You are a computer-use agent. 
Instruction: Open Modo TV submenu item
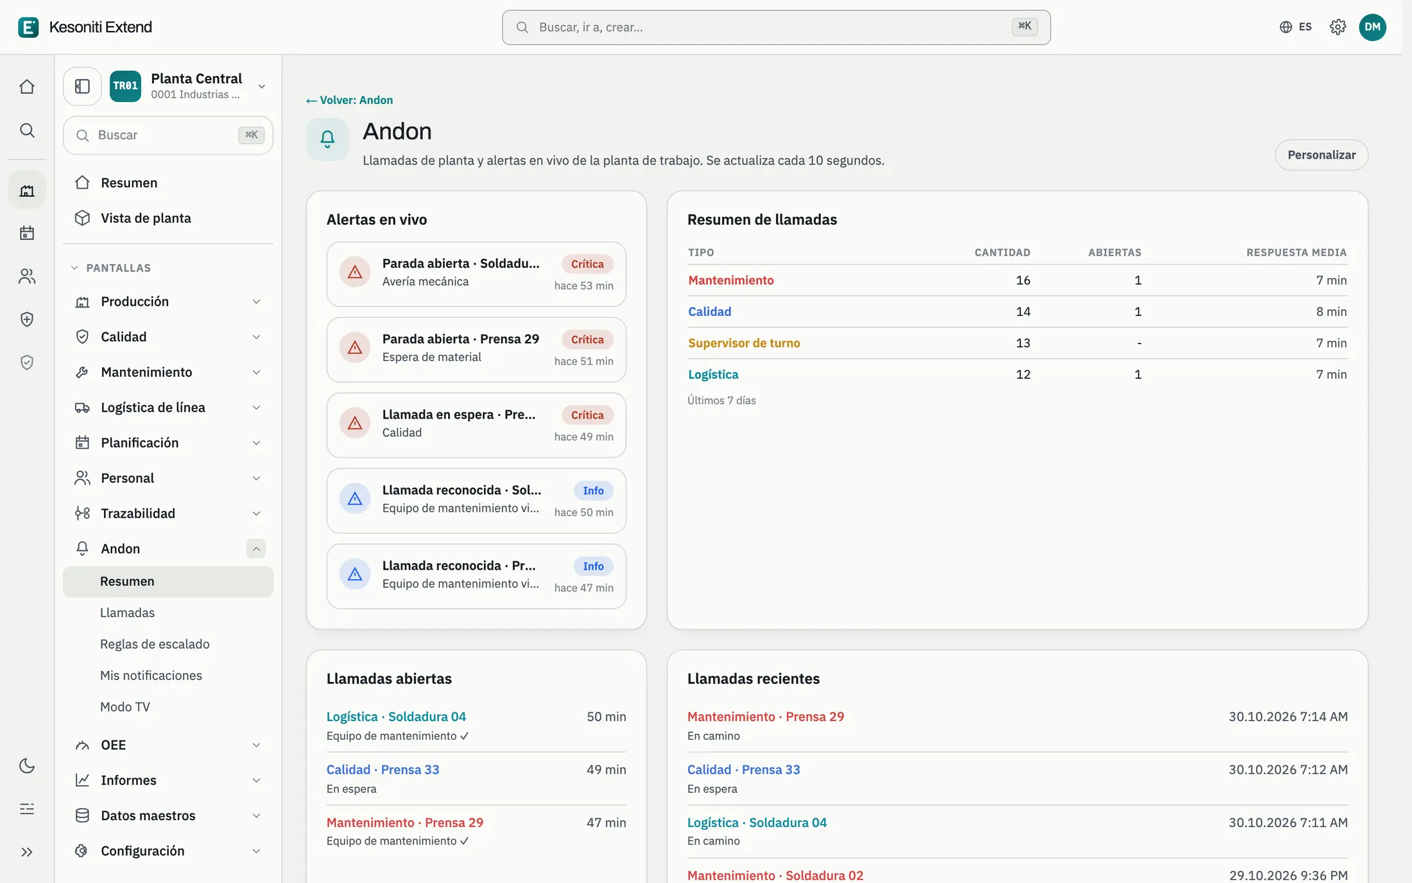point(168,707)
